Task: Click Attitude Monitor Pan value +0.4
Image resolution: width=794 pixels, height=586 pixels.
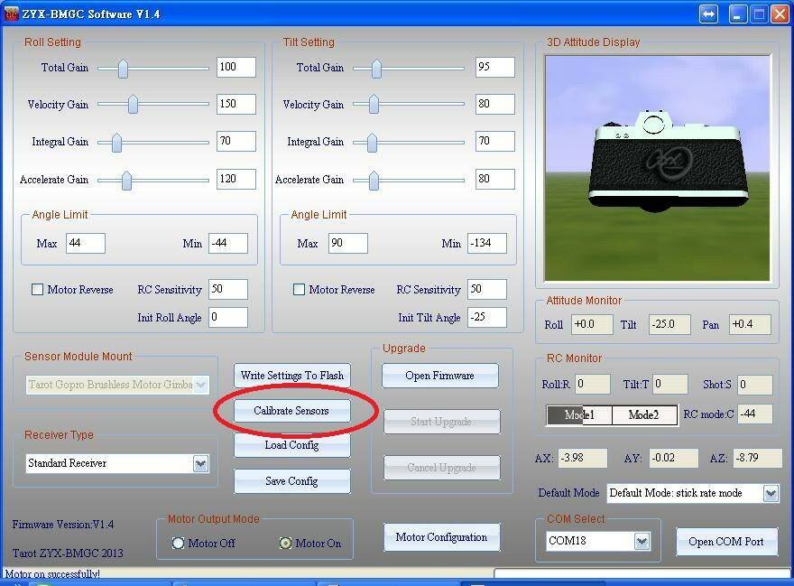Action: point(750,324)
